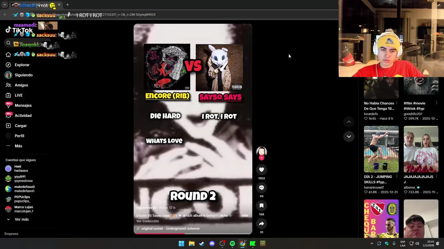
Task: Follow creator via red plus badge
Action: pyautogui.click(x=262, y=158)
